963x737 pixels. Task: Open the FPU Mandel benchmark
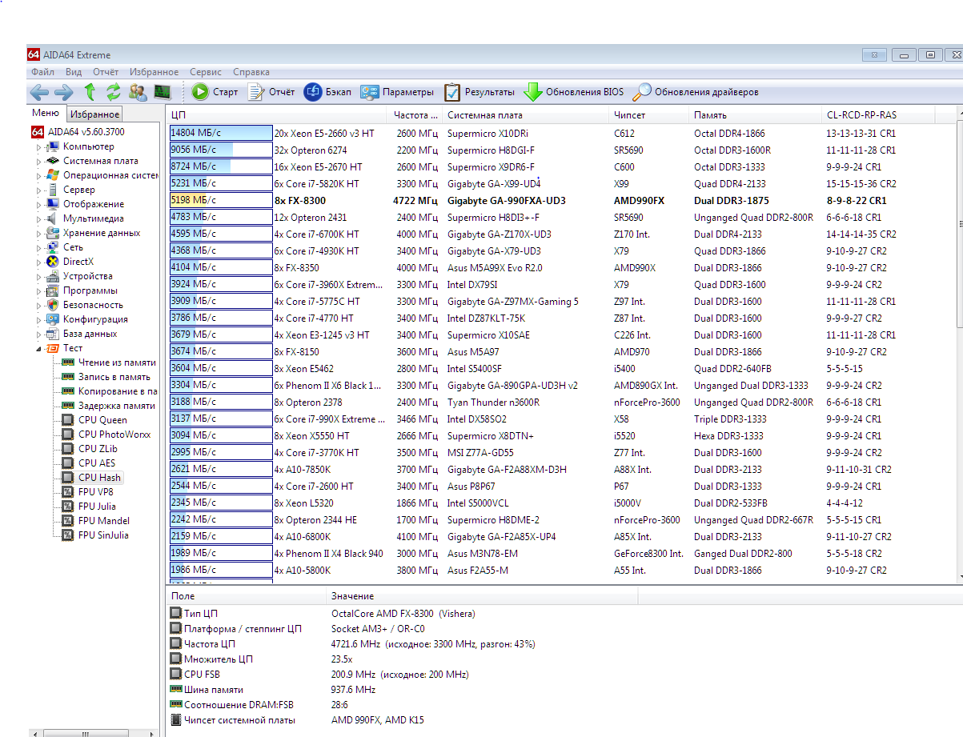point(104,521)
